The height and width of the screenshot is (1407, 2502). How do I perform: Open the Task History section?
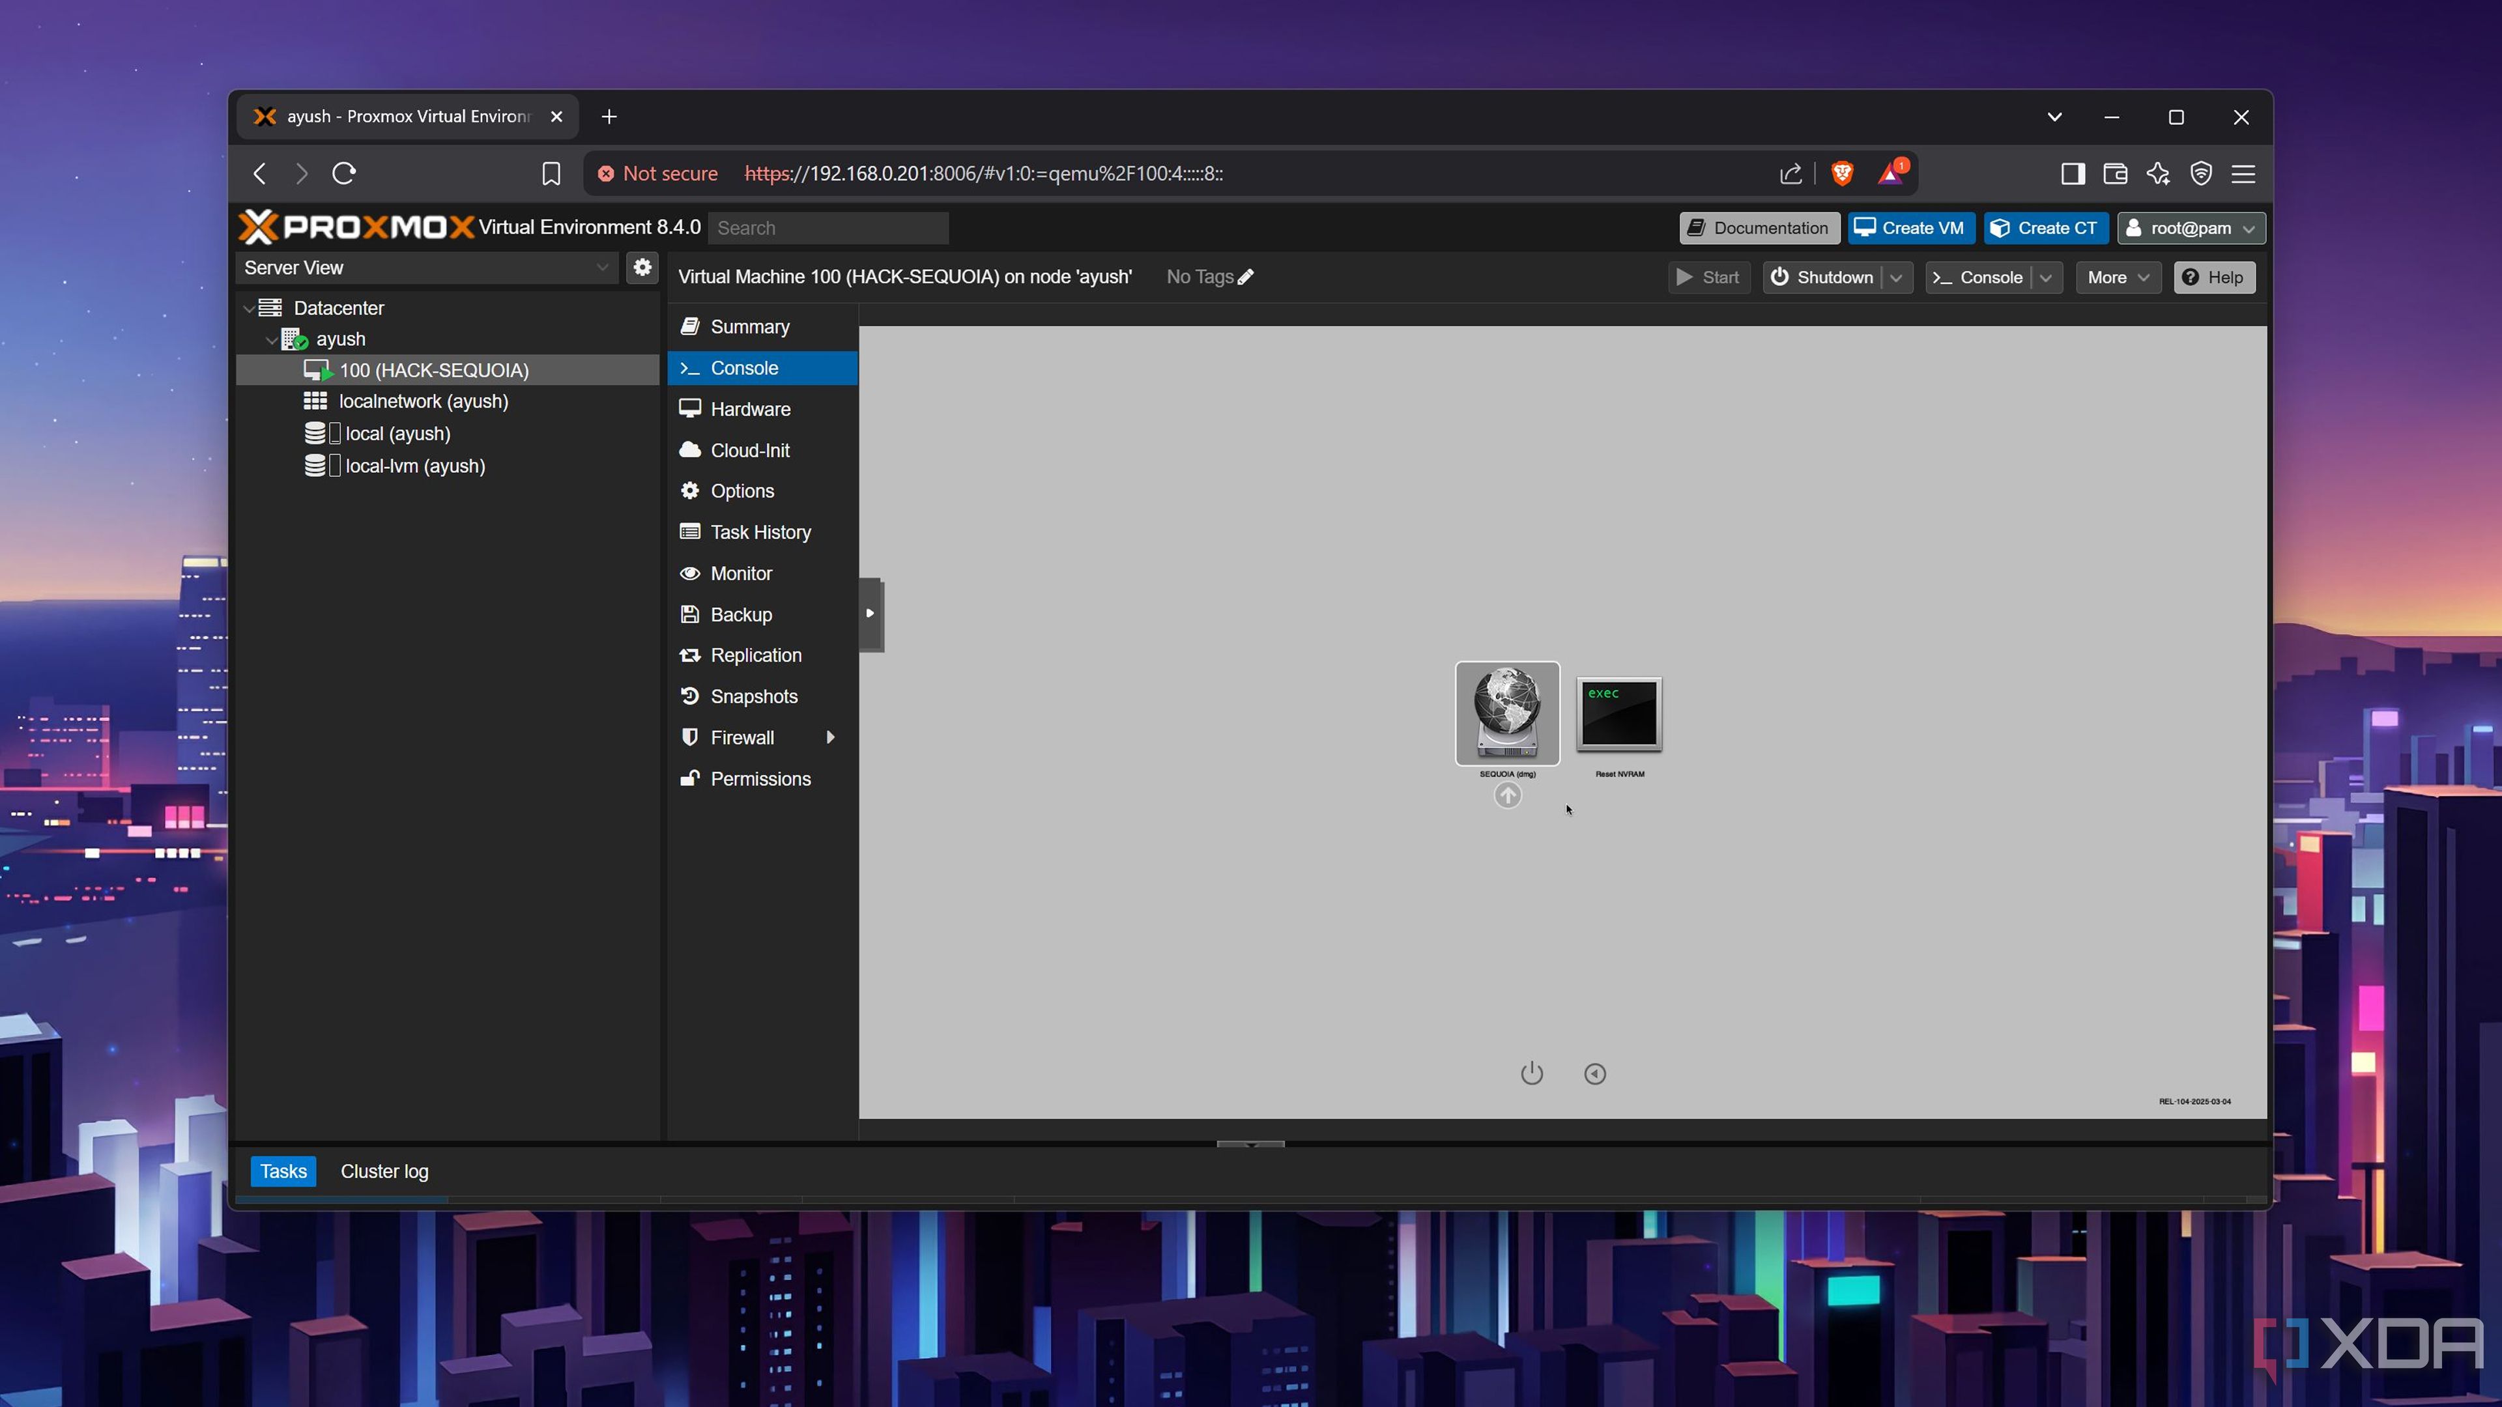coord(762,532)
